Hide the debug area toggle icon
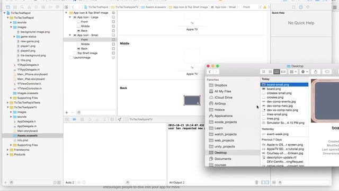This screenshot has height=191, width=339. [x=67, y=119]
